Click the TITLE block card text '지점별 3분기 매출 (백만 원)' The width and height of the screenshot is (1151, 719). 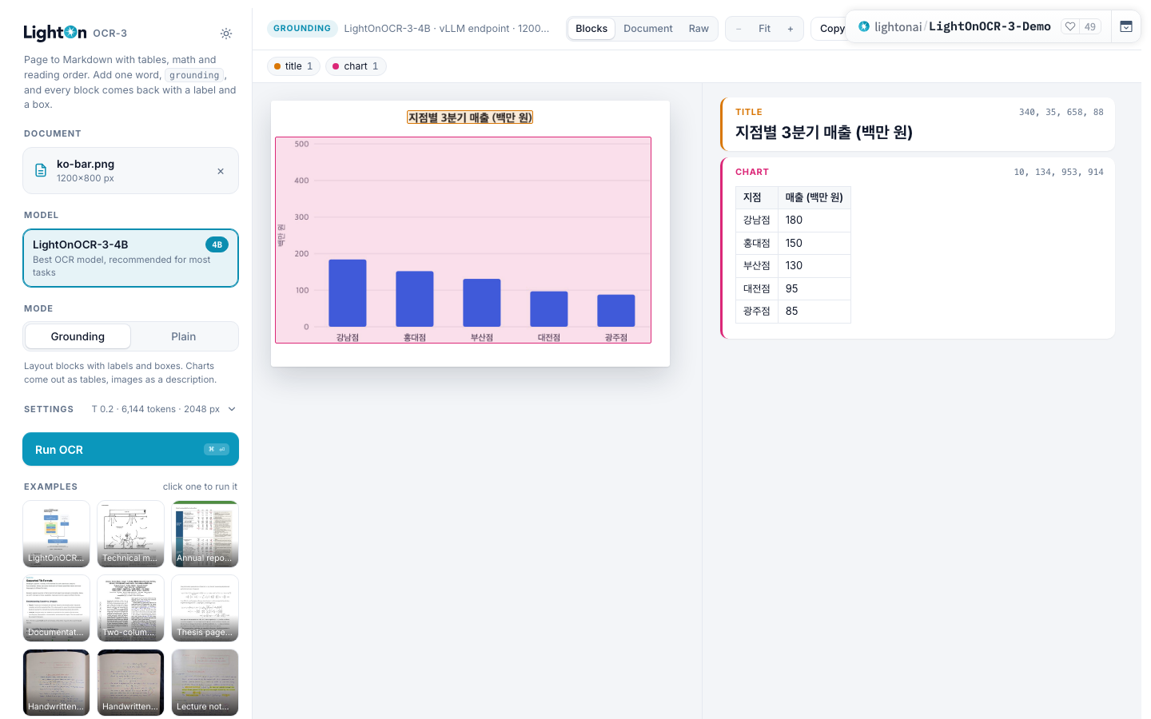click(824, 133)
